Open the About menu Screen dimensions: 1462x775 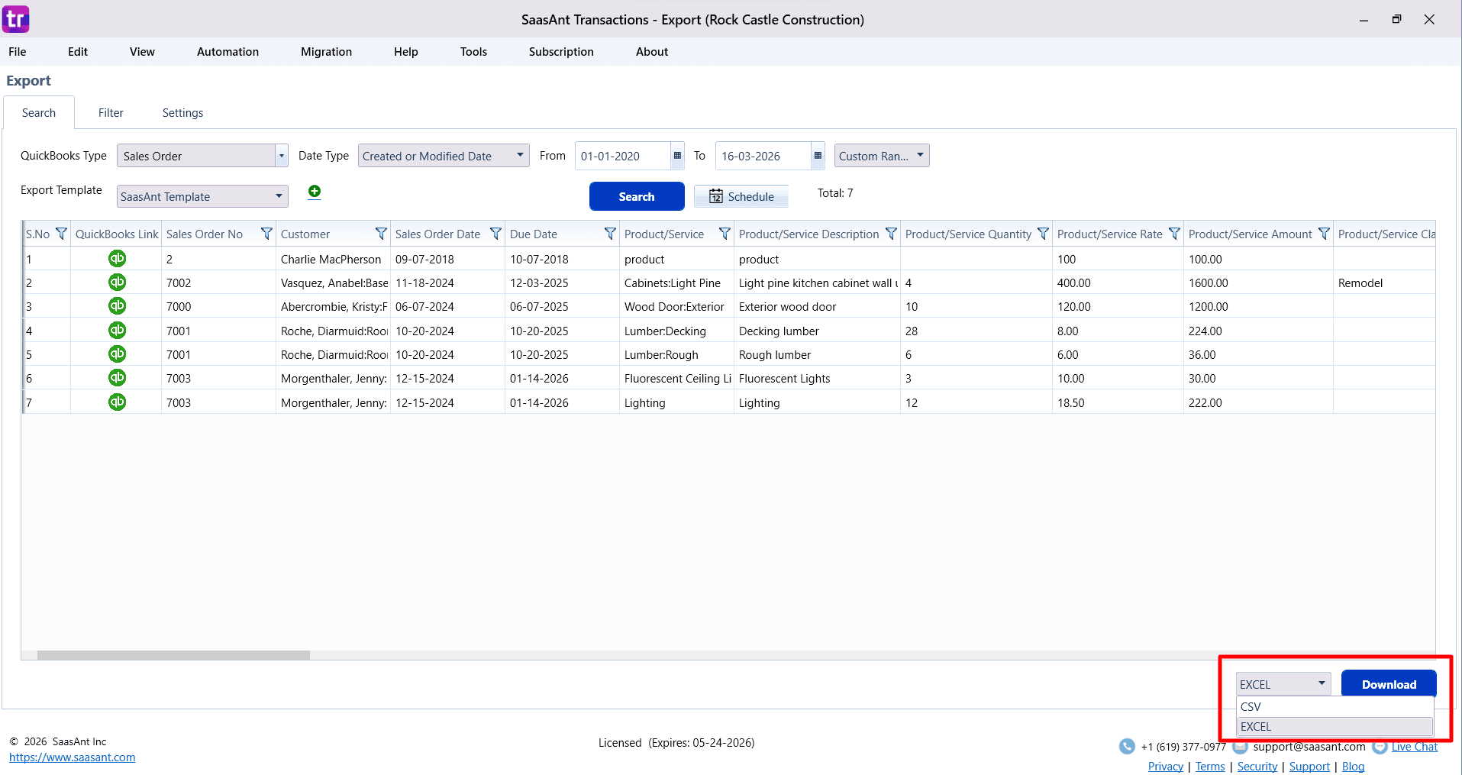652,52
